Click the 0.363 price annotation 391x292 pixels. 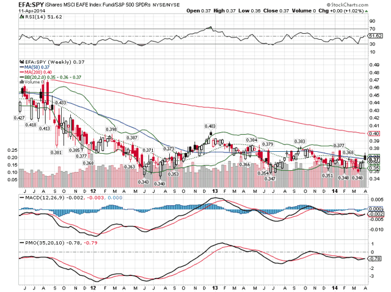coord(130,167)
